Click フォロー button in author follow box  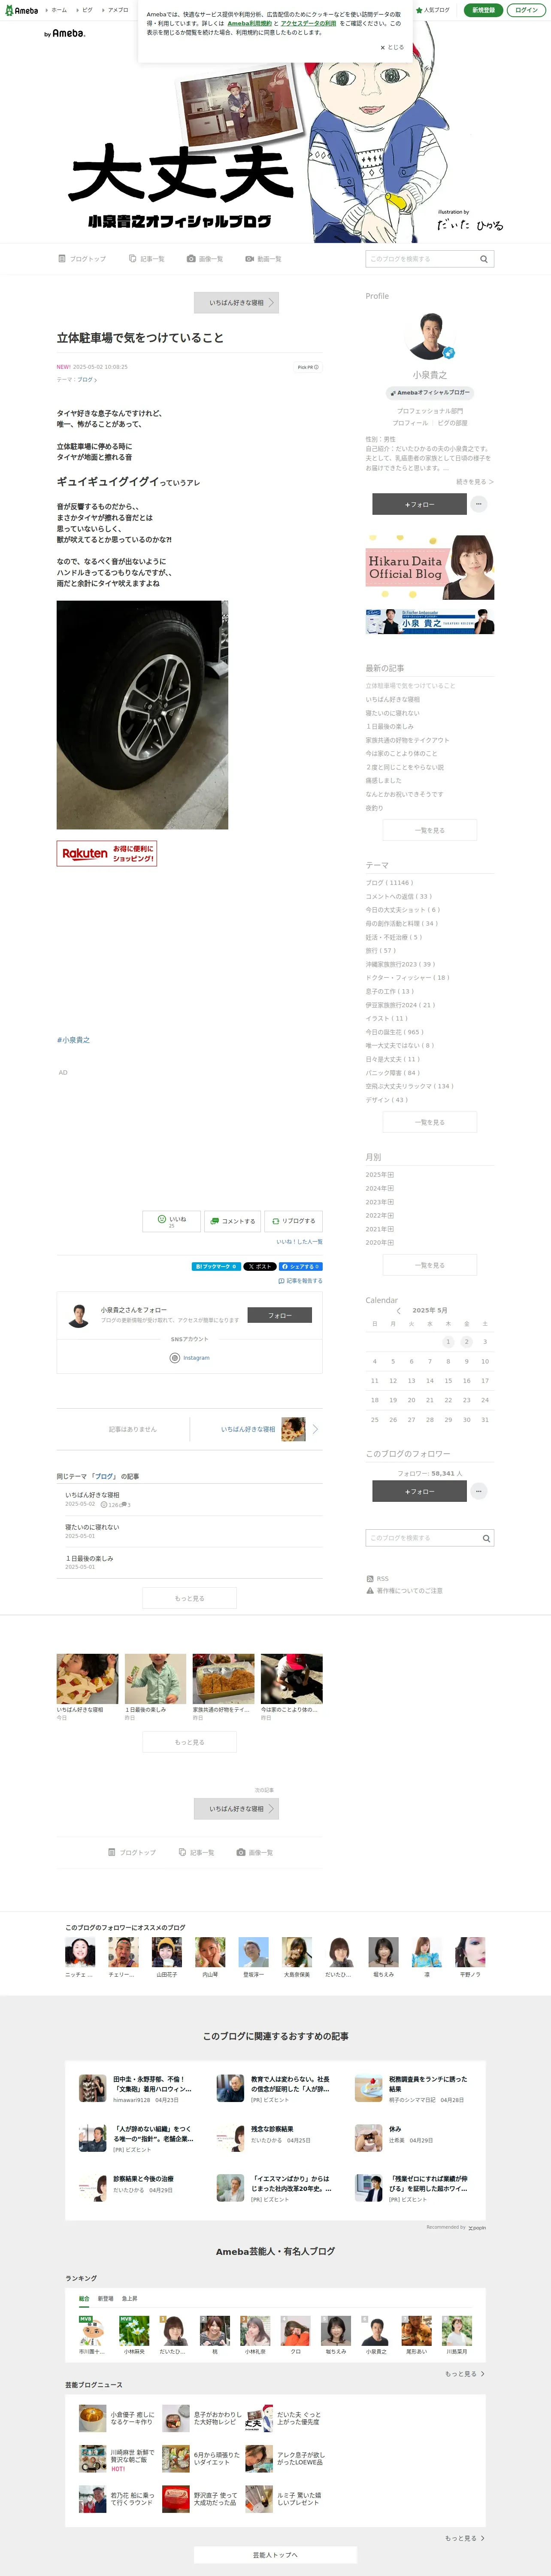(279, 1316)
